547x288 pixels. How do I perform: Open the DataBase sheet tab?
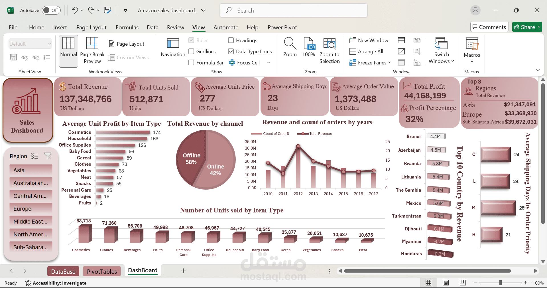[x=63, y=271]
